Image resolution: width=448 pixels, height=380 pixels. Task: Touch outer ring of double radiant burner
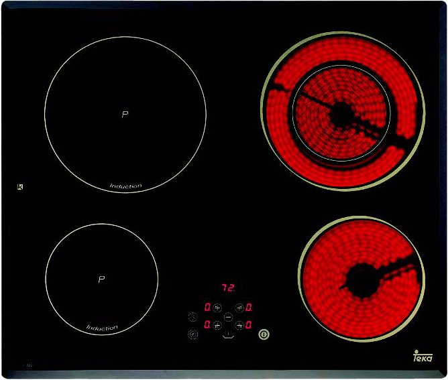click(x=343, y=49)
